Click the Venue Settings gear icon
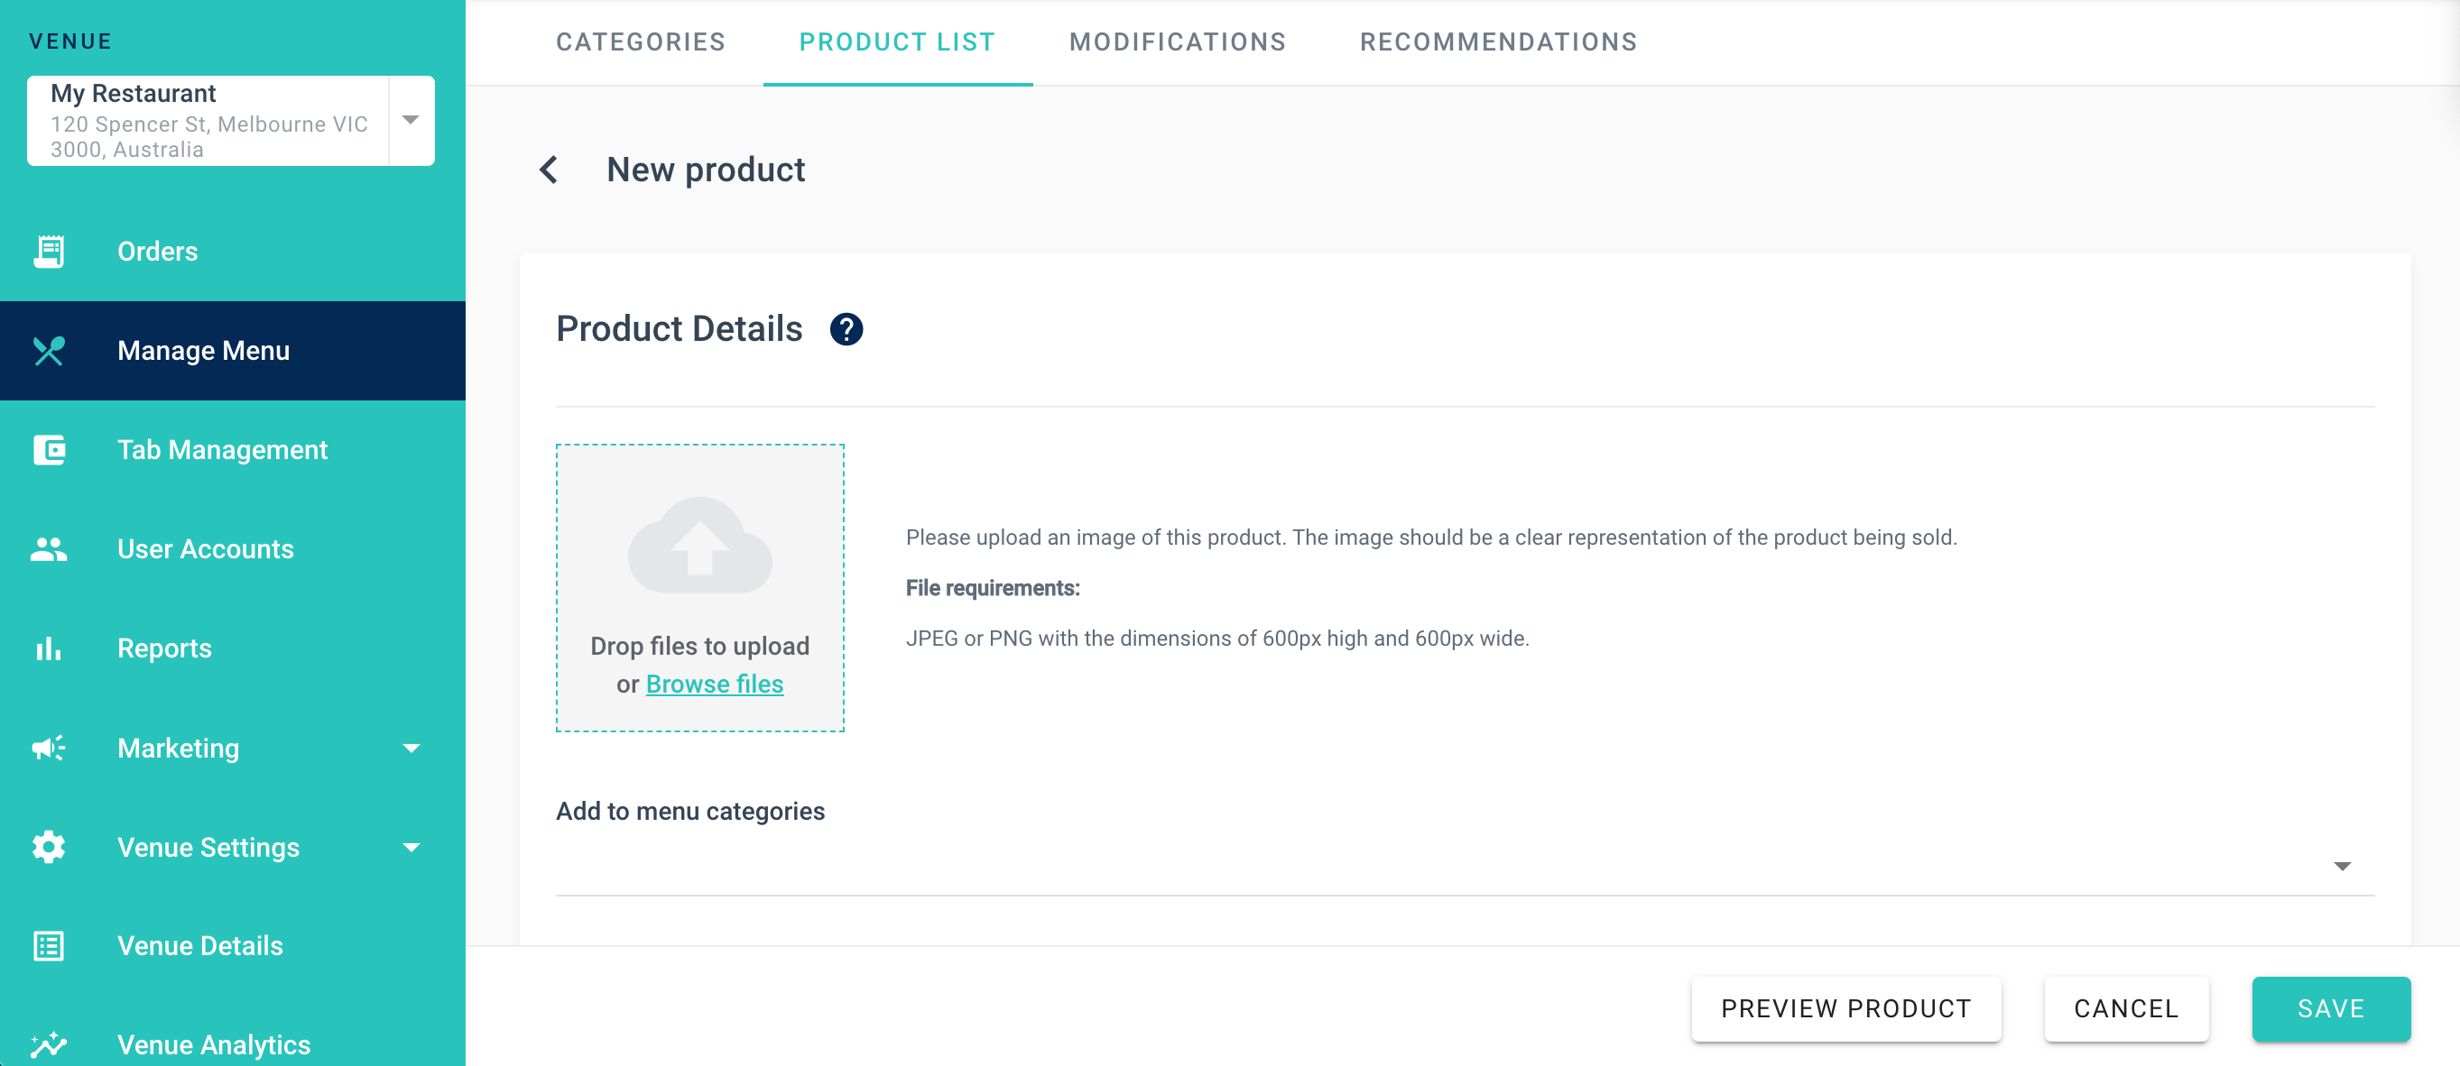This screenshot has width=2460, height=1066. pyautogui.click(x=49, y=848)
